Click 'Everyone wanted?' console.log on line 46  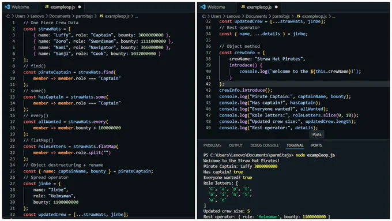coord(273,109)
